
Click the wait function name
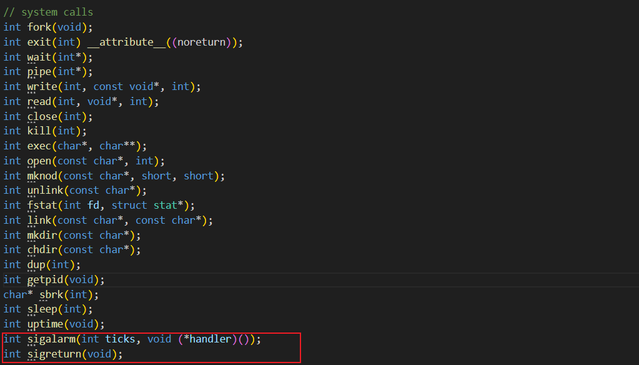39,57
